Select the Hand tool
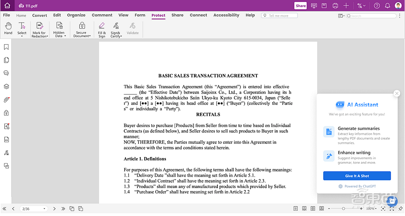Viewport: 405px width, 216px height. [x=8, y=28]
